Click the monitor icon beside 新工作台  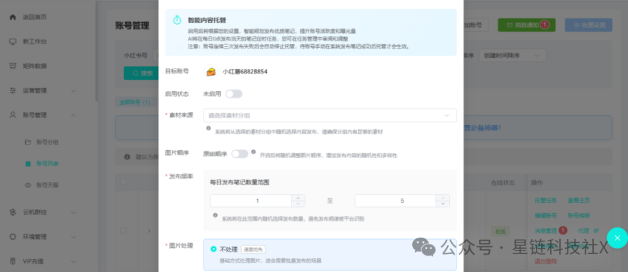pyautogui.click(x=13, y=42)
